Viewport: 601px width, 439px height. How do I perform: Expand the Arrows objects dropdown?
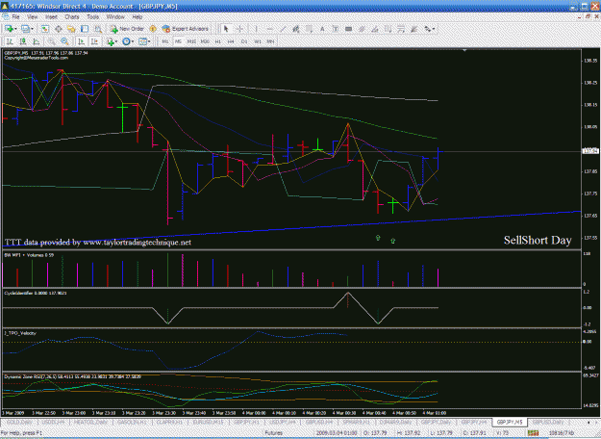click(434, 29)
